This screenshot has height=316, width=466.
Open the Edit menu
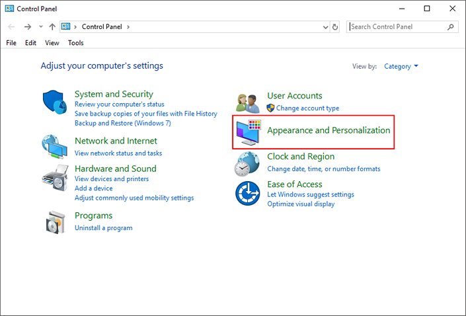30,43
